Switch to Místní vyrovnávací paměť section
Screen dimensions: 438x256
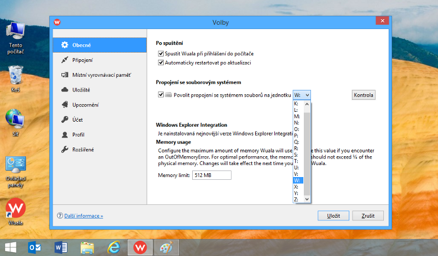[102, 75]
